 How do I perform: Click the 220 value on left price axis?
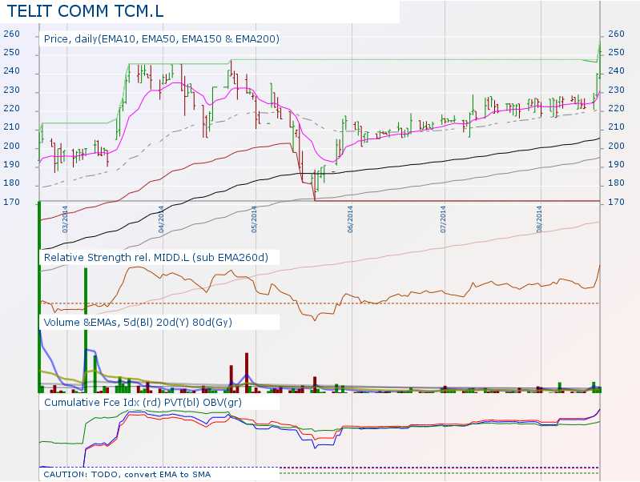[x=11, y=108]
